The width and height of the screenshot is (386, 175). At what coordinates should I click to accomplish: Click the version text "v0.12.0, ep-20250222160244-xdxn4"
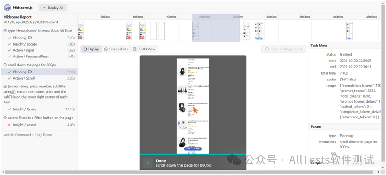[x=31, y=22]
